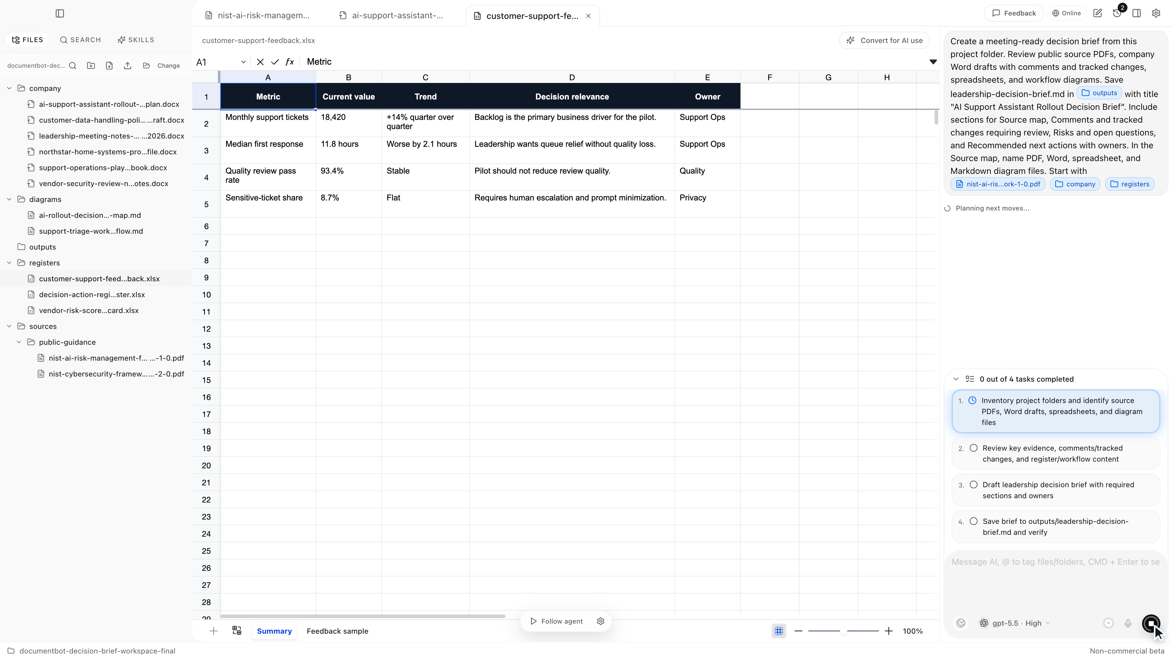Select the Summary sheet tab
1172x659 pixels.
coord(274,631)
